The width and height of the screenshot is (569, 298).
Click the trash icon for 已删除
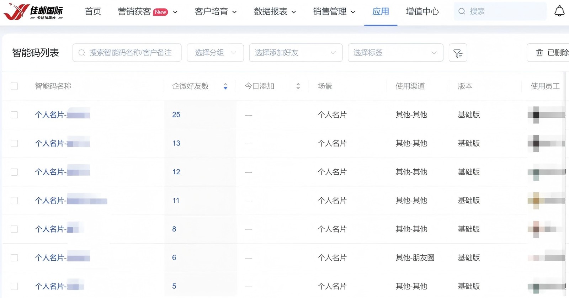[539, 53]
